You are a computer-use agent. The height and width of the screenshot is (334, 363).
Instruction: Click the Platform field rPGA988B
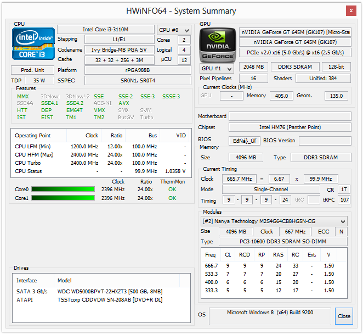pyautogui.click(x=138, y=70)
